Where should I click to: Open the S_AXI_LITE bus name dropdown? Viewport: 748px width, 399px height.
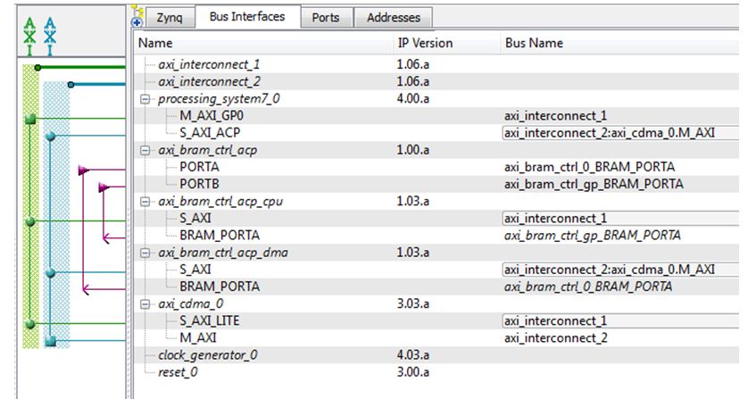(x=610, y=321)
